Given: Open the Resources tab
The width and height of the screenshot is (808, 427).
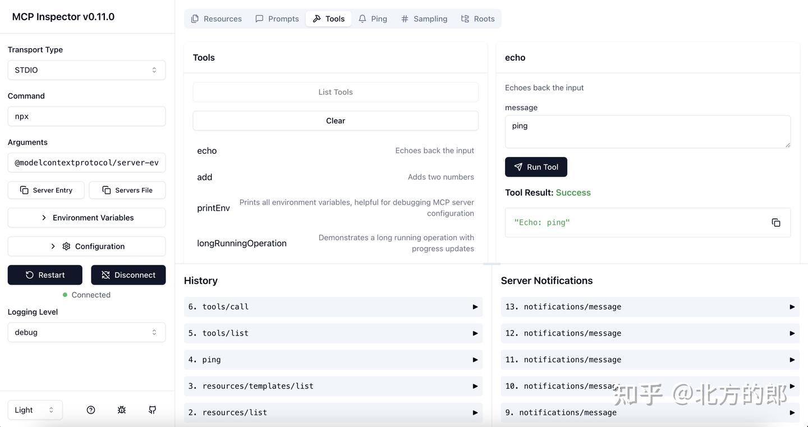Looking at the screenshot, I should tap(217, 19).
